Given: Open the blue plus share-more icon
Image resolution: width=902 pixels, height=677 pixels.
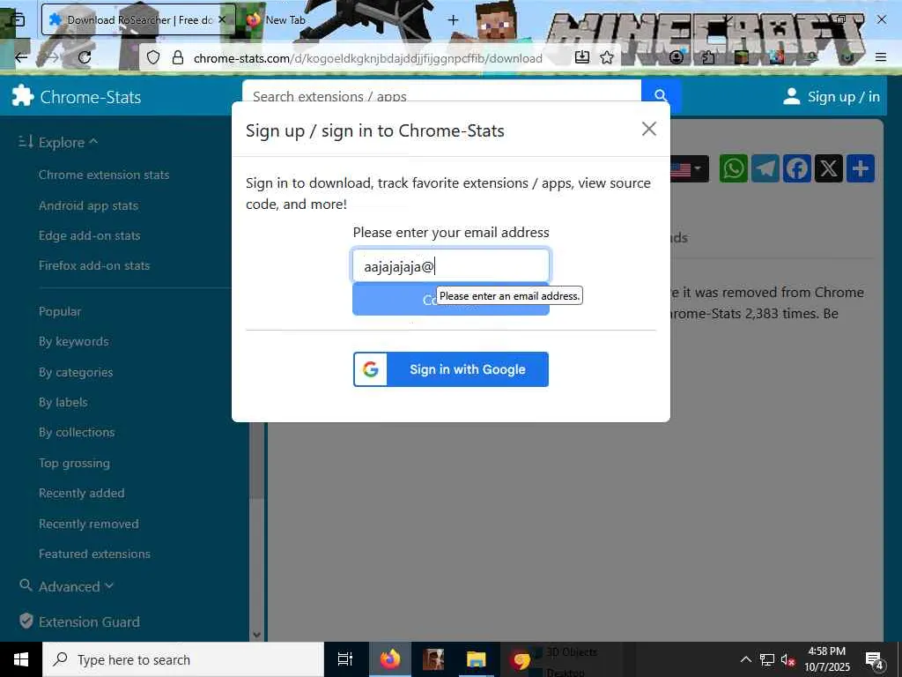Looking at the screenshot, I should (x=860, y=168).
